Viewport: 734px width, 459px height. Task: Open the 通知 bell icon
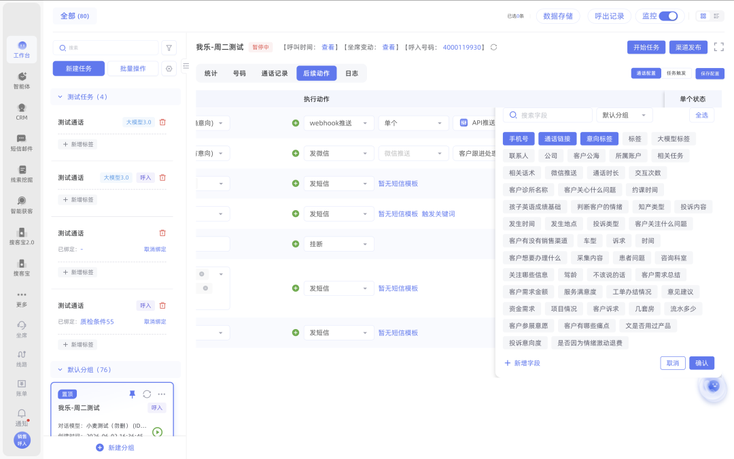(x=22, y=417)
